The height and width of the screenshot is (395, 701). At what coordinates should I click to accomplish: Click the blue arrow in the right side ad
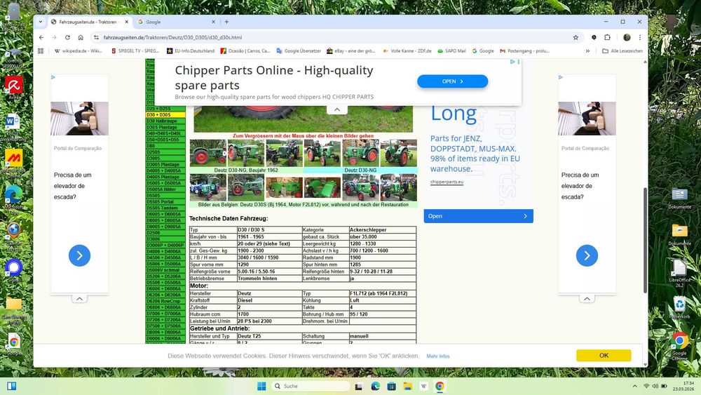(587, 255)
